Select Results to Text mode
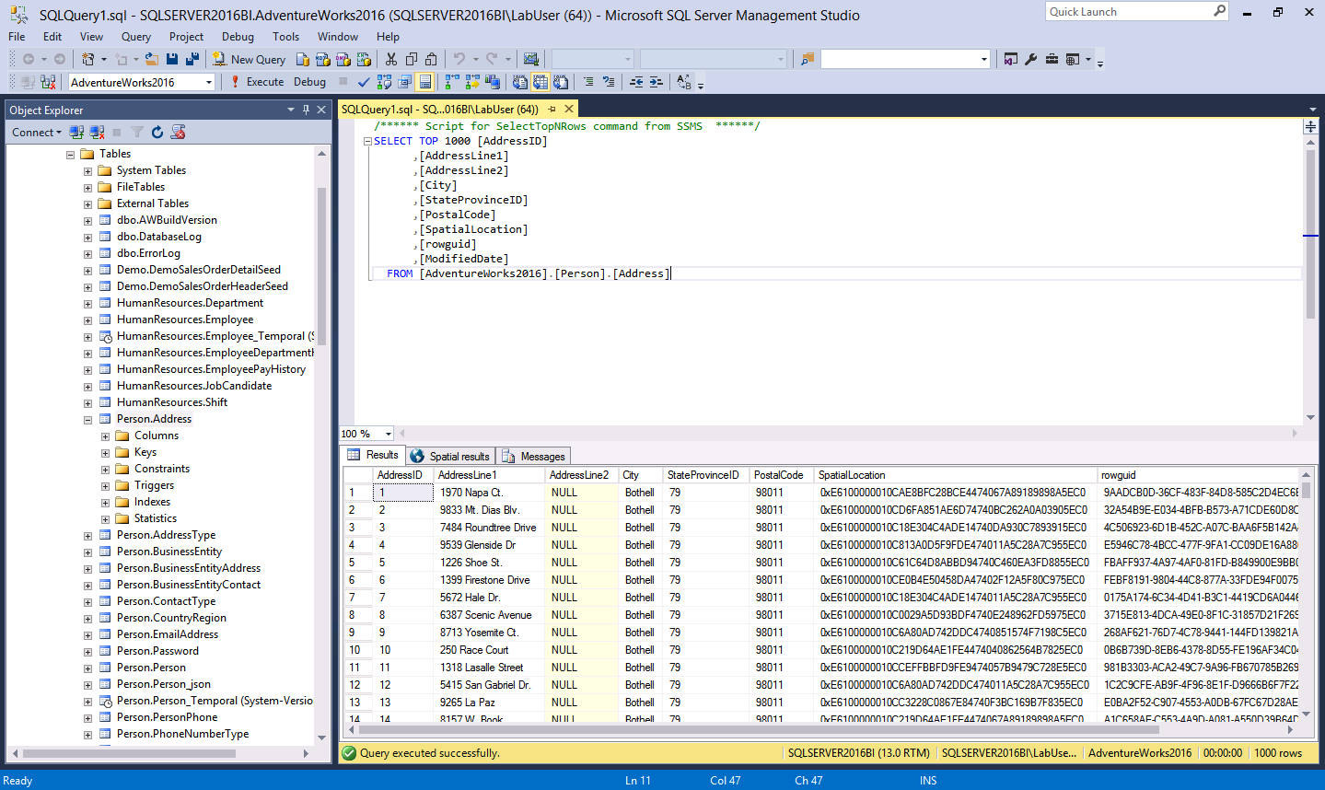This screenshot has height=790, width=1325. pos(520,82)
